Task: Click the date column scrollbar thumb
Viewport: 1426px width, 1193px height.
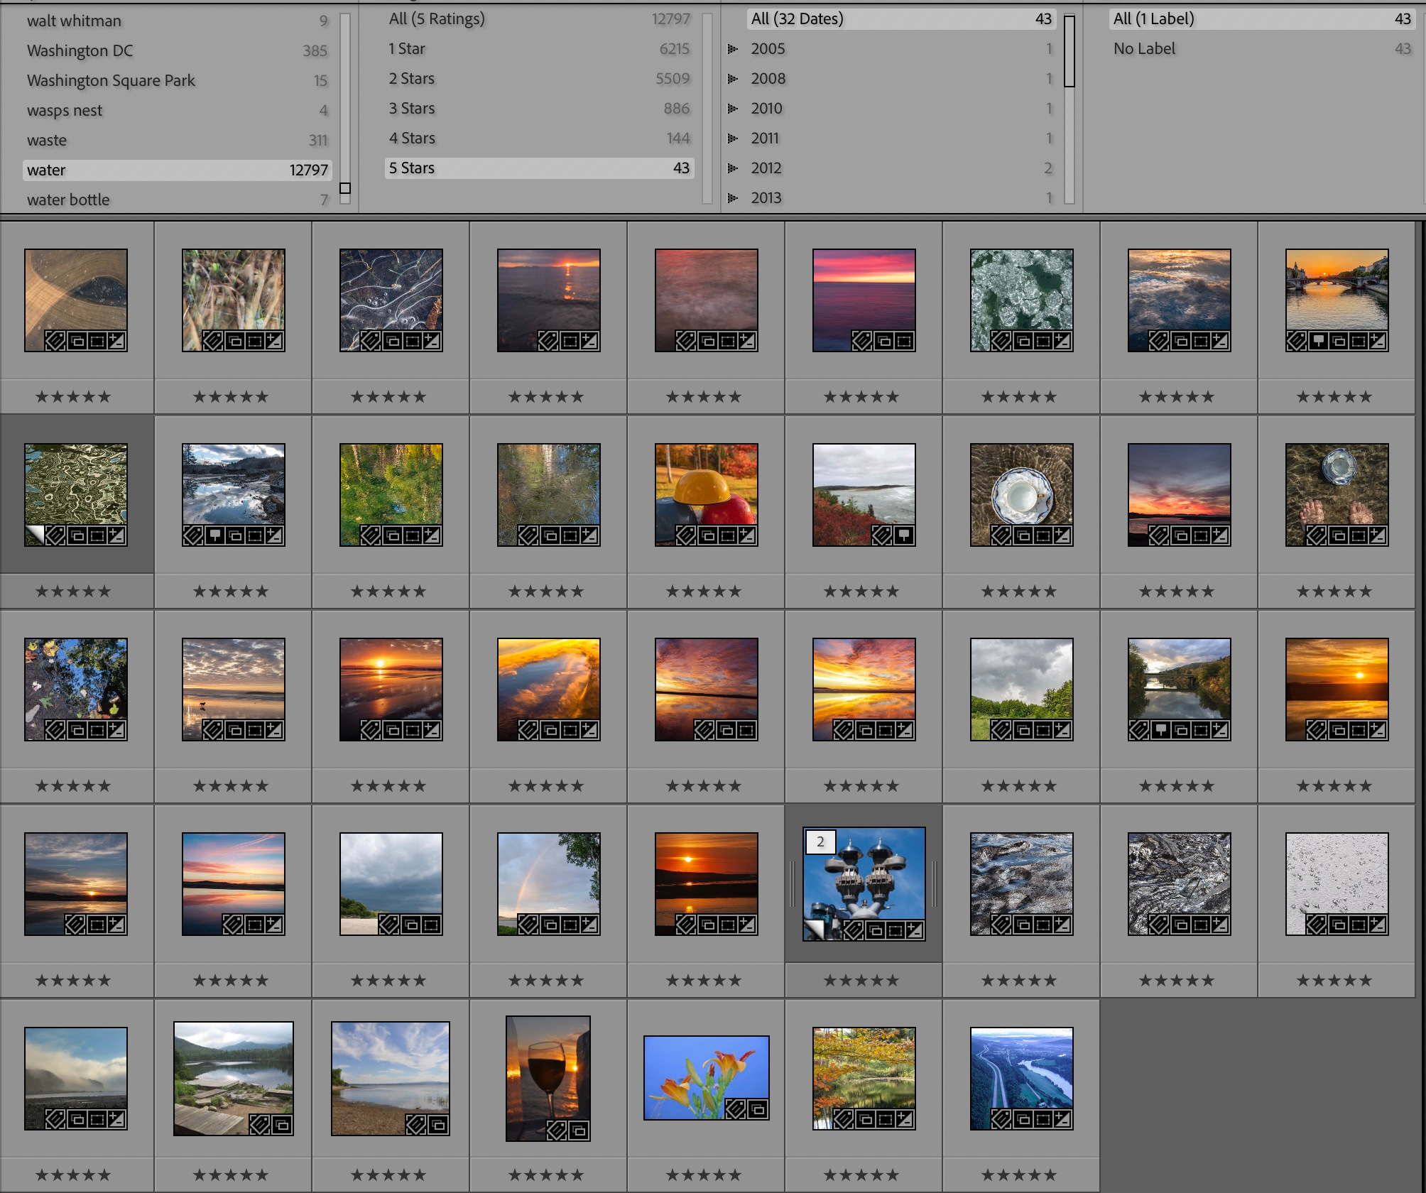Action: (1069, 51)
